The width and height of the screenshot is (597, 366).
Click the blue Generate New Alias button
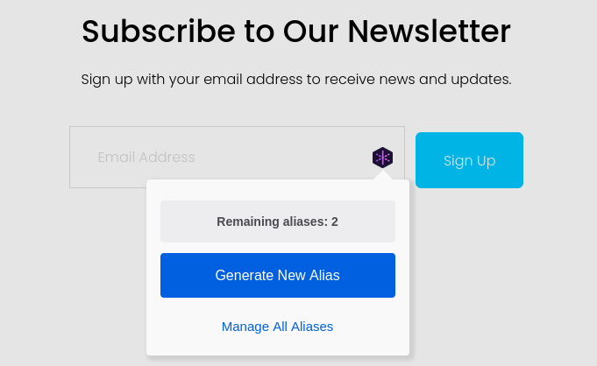(x=277, y=275)
